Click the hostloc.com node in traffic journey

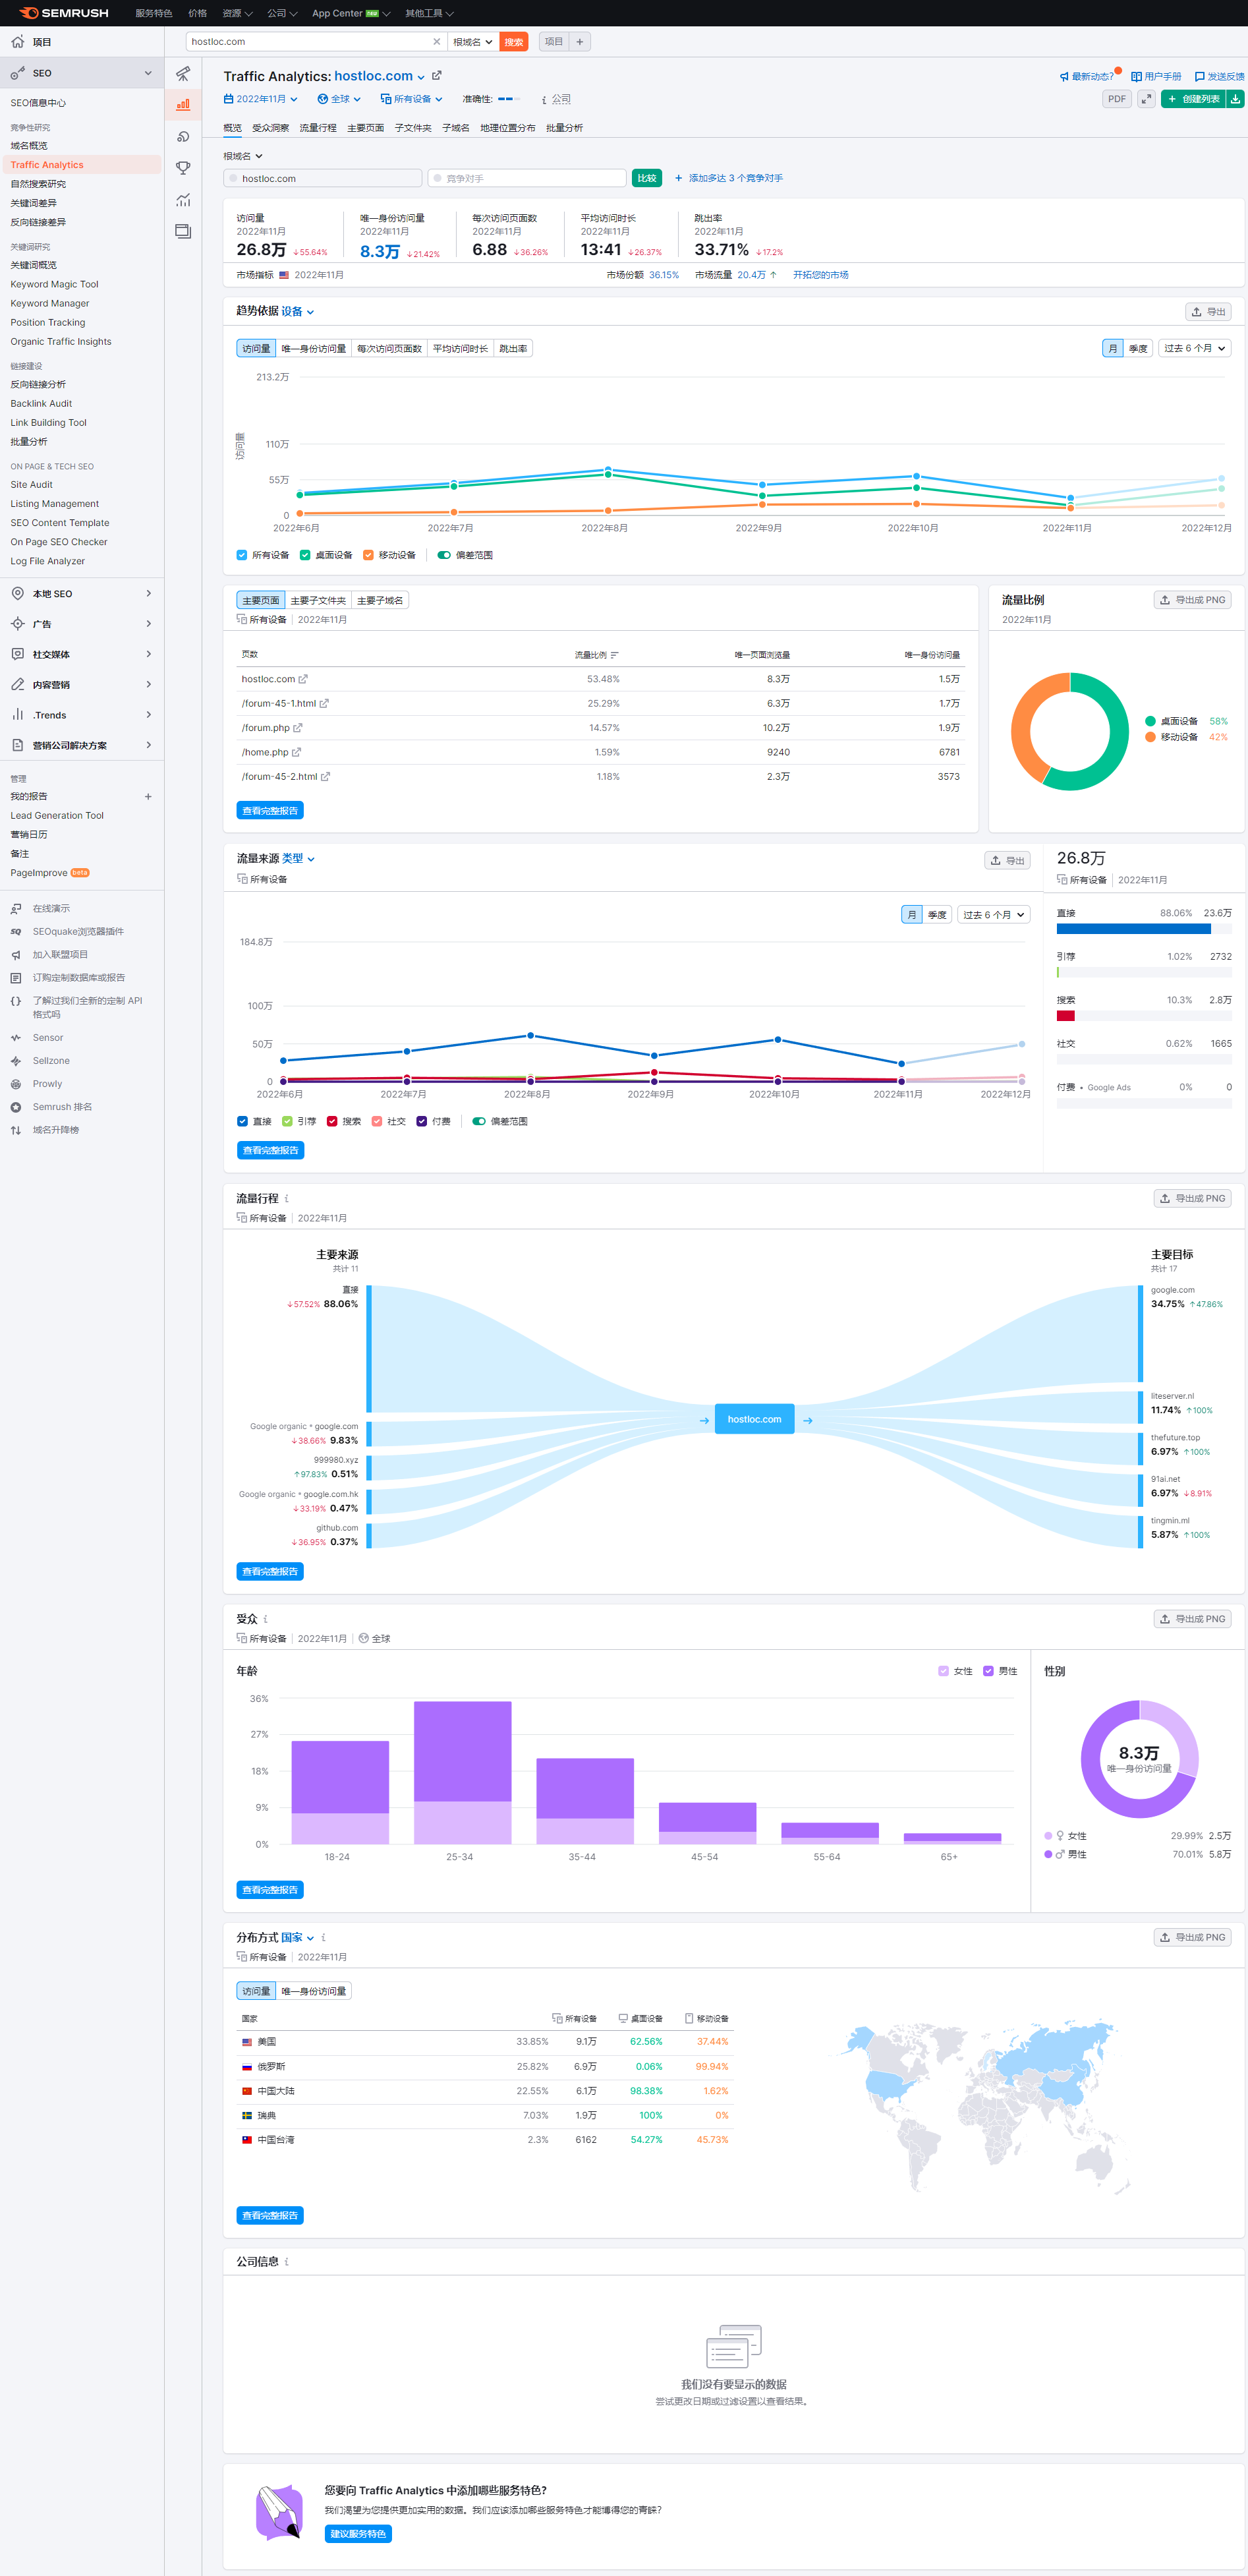[754, 1419]
